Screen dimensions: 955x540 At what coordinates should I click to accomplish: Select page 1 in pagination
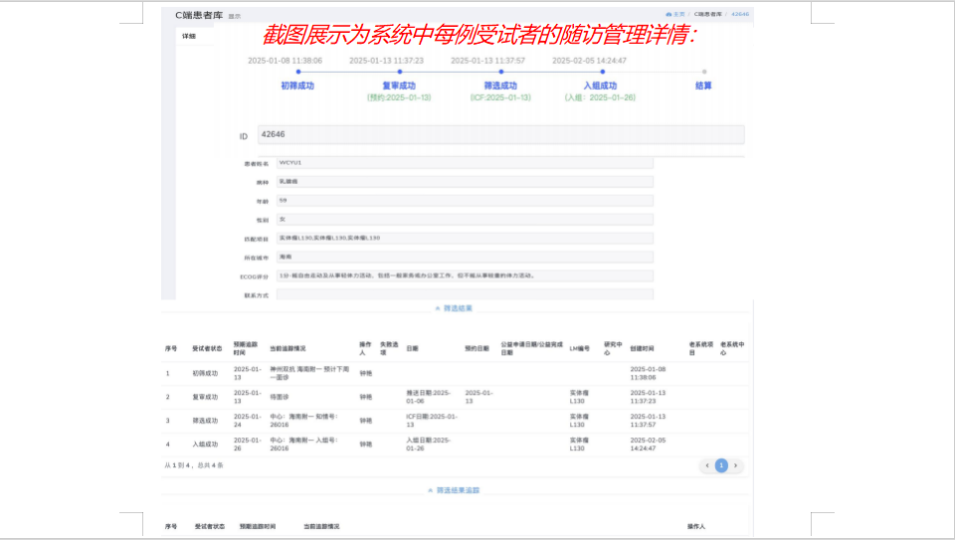[x=722, y=465]
